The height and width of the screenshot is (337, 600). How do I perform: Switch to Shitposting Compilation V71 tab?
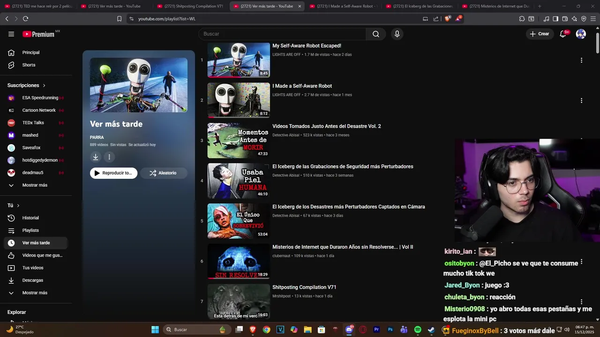[191, 6]
